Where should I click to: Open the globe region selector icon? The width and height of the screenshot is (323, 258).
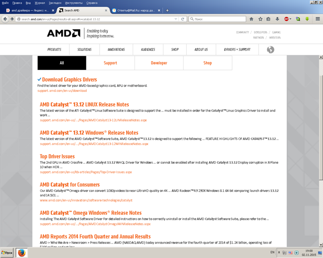(271, 50)
